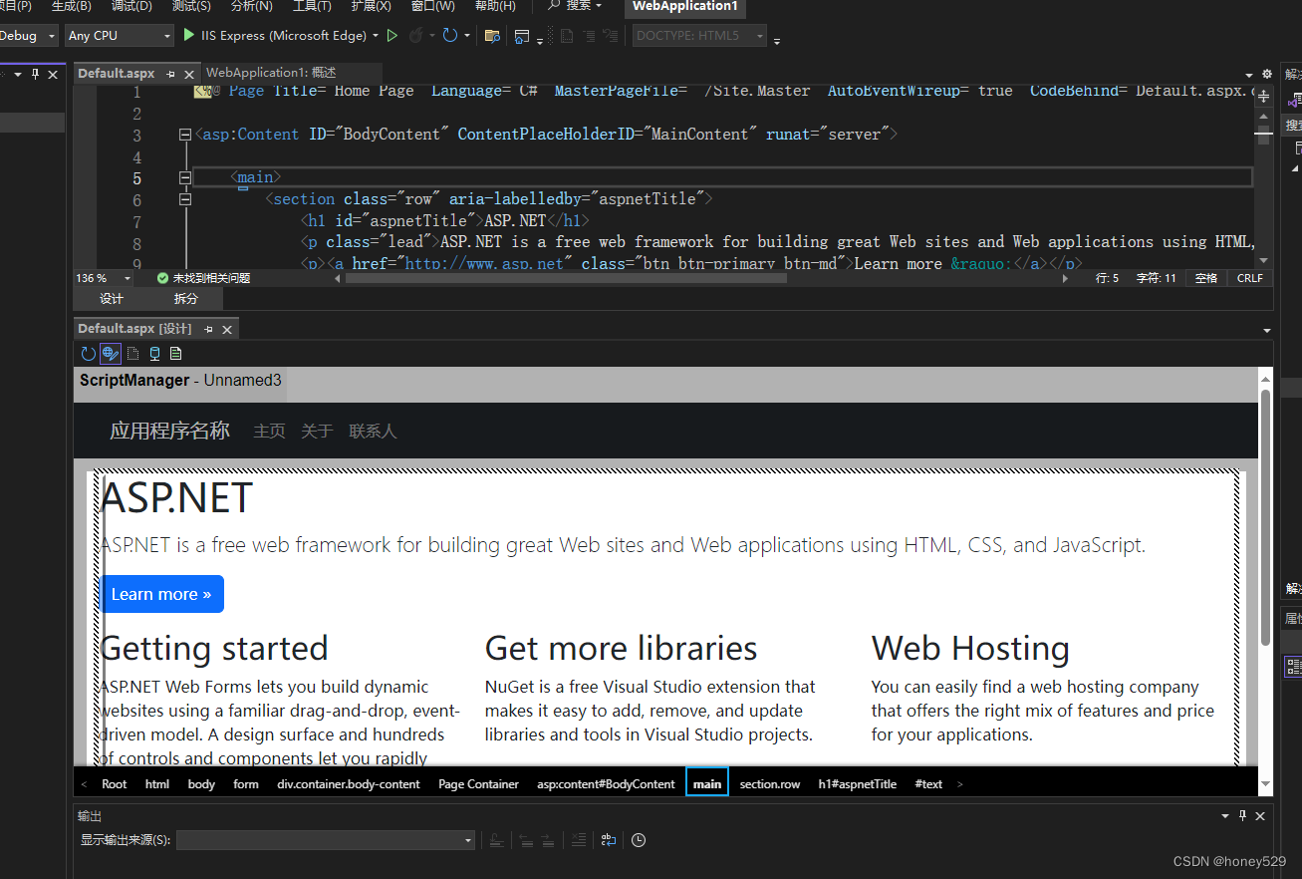Refresh the design view with circular arrow icon
Viewport: 1302px width, 879px height.
[88, 353]
